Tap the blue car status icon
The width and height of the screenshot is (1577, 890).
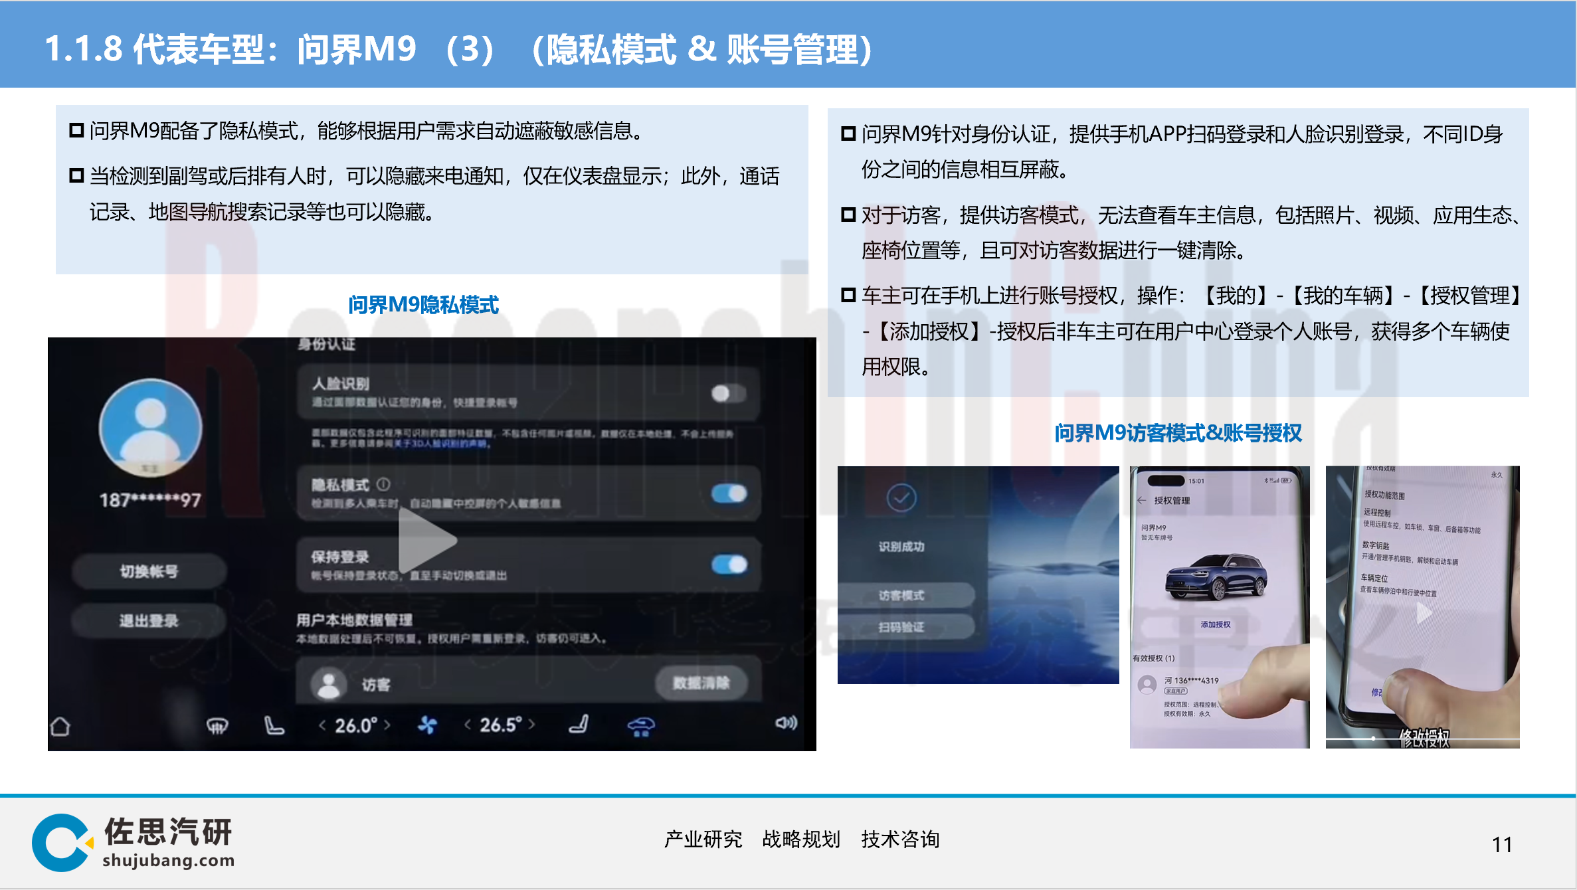[641, 726]
